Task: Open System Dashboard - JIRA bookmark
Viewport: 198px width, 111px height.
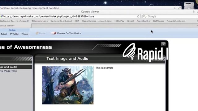Action: [x=65, y=21]
